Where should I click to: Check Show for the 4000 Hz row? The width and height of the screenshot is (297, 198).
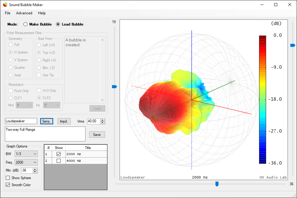58,161
